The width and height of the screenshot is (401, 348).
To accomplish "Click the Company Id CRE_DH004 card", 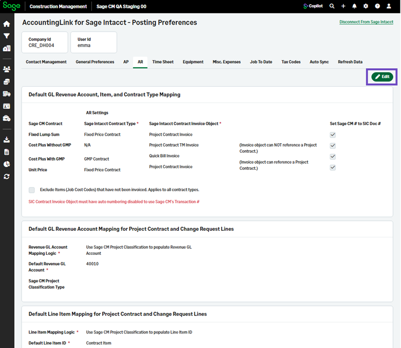I will [45, 43].
